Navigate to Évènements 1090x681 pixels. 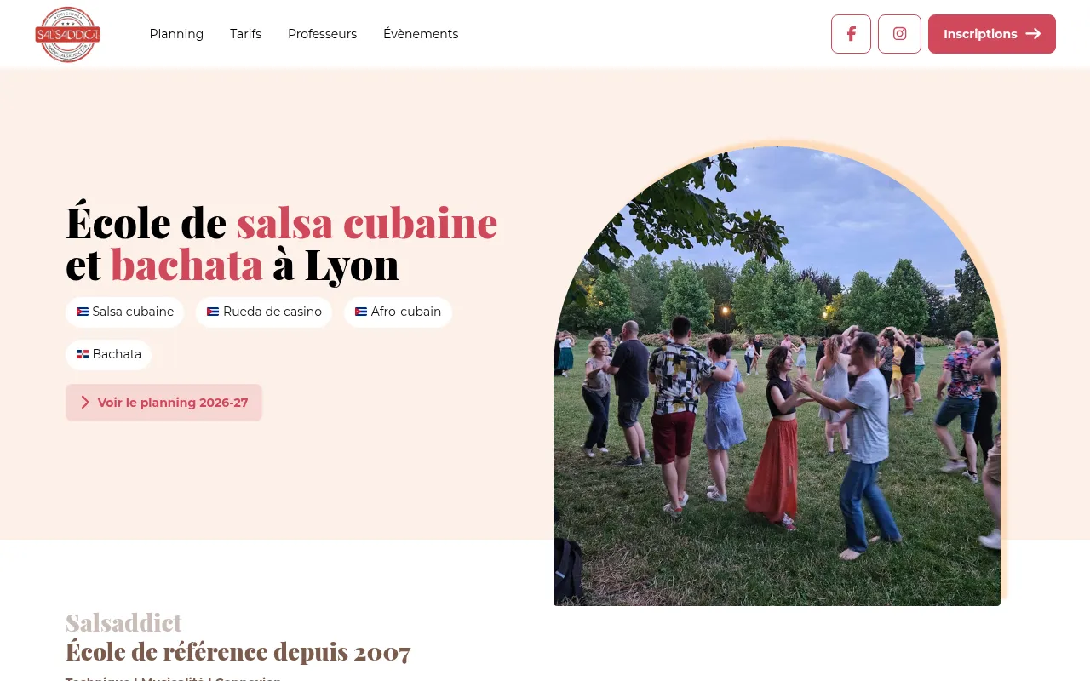point(421,34)
